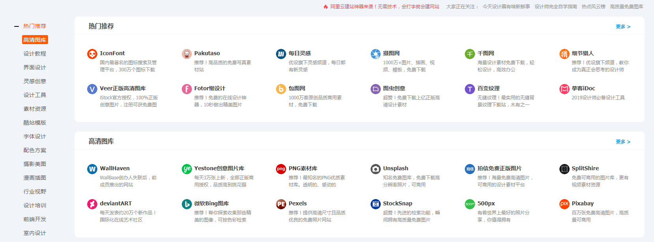Click the 摹客iDoc red icon

[x=565, y=89]
